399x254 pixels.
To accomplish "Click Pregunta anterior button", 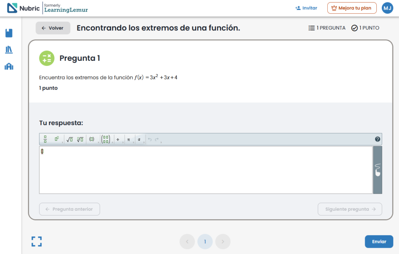I will click(x=69, y=209).
